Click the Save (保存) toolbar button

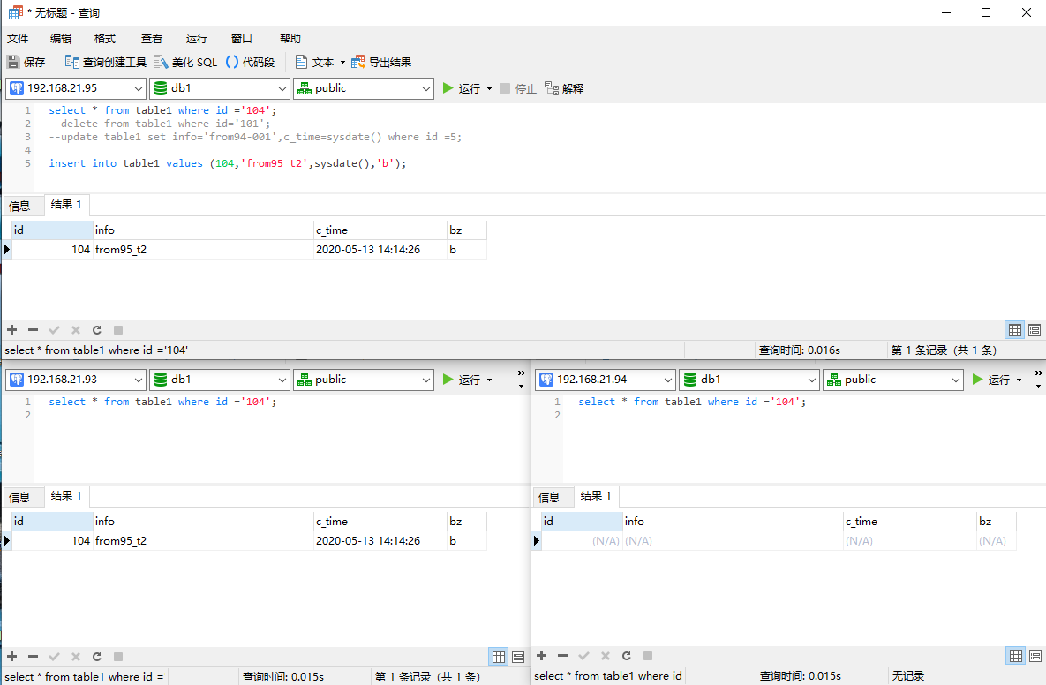26,62
